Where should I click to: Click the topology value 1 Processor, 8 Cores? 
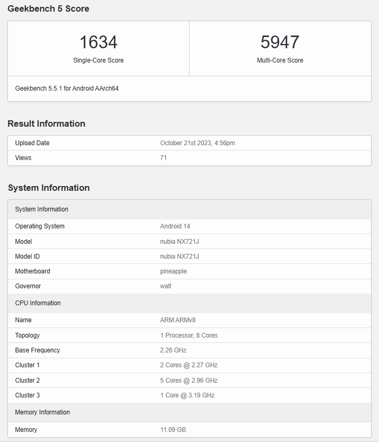(x=188, y=335)
